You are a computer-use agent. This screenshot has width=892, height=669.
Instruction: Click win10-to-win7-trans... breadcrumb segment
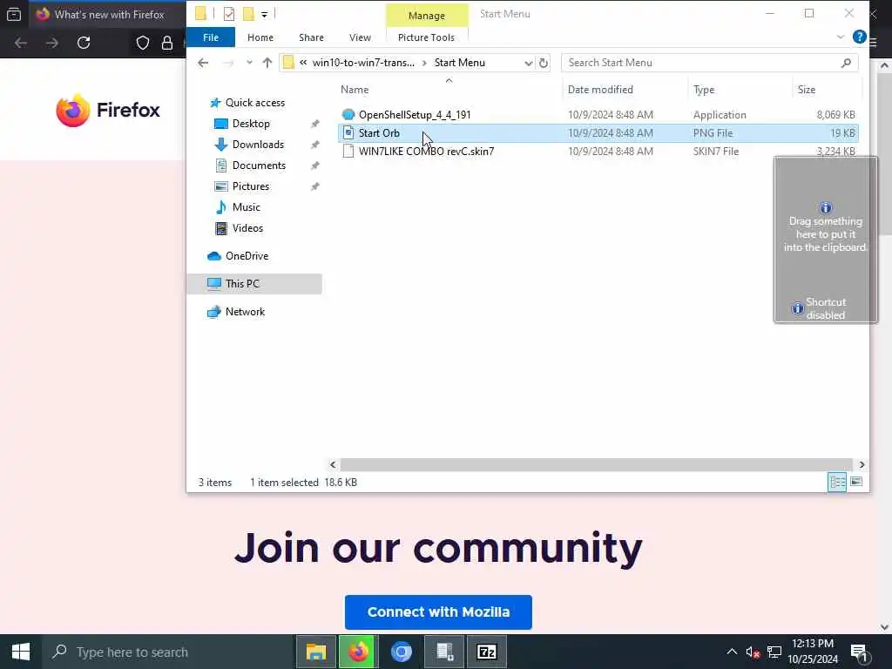tap(363, 63)
